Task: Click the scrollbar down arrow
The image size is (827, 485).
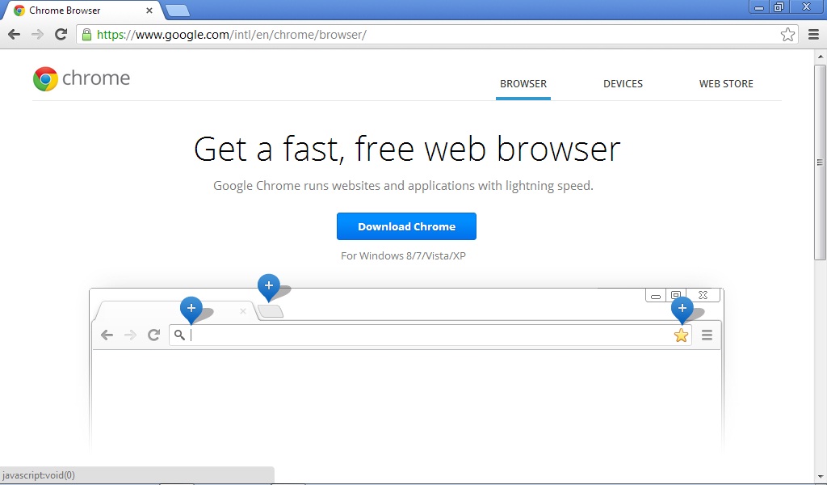Action: pyautogui.click(x=820, y=477)
